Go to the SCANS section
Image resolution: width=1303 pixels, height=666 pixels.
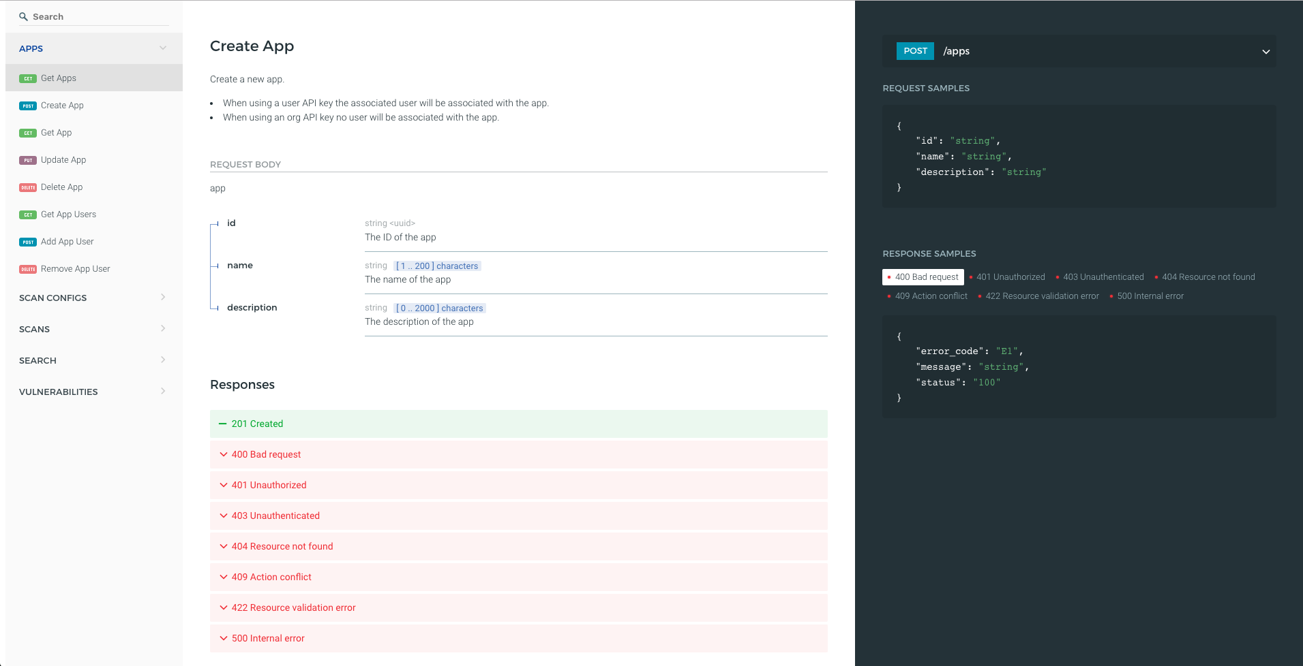pos(35,329)
